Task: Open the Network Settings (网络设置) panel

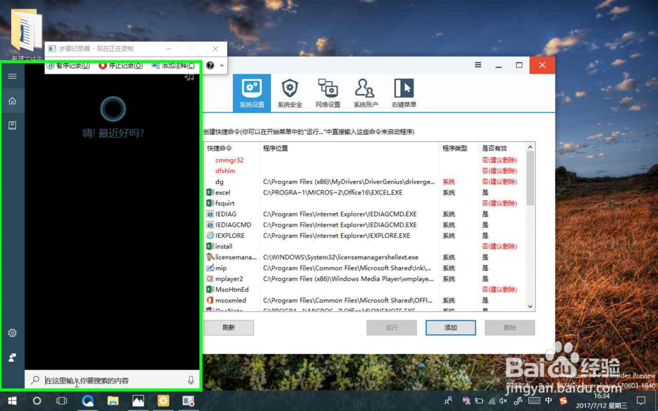Action: pos(328,91)
